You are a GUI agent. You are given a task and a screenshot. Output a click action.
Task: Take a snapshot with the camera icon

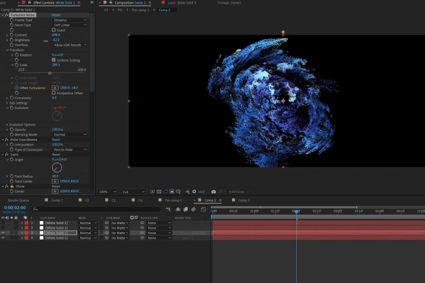(214, 192)
